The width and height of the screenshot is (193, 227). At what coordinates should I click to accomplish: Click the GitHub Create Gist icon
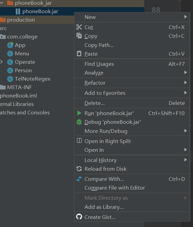pyautogui.click(x=79, y=217)
